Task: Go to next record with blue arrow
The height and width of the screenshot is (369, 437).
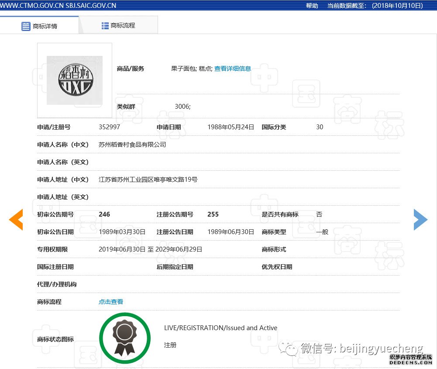Action: (x=420, y=219)
